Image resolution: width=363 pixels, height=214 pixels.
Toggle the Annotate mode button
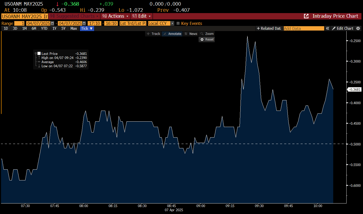coord(172,34)
